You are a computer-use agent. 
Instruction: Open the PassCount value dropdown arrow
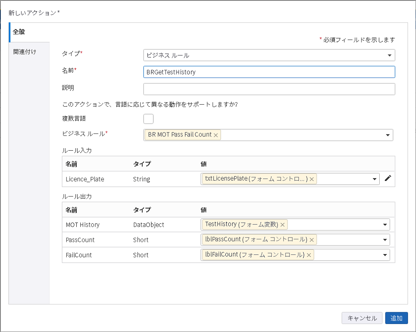(x=384, y=240)
